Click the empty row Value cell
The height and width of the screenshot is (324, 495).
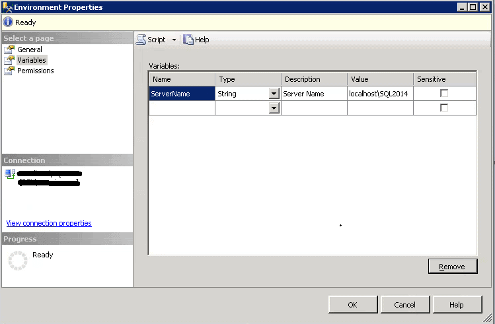pos(380,108)
